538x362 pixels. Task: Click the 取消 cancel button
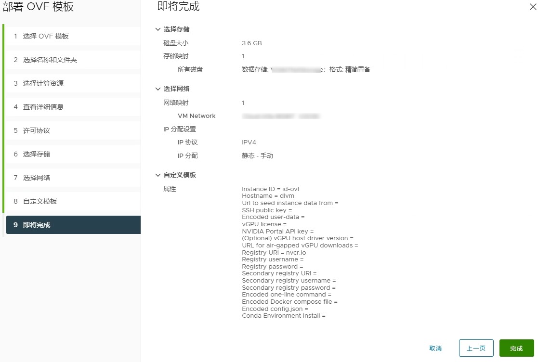tap(435, 349)
